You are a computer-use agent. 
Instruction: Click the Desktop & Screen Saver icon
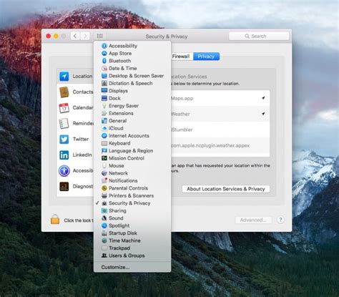tap(104, 76)
